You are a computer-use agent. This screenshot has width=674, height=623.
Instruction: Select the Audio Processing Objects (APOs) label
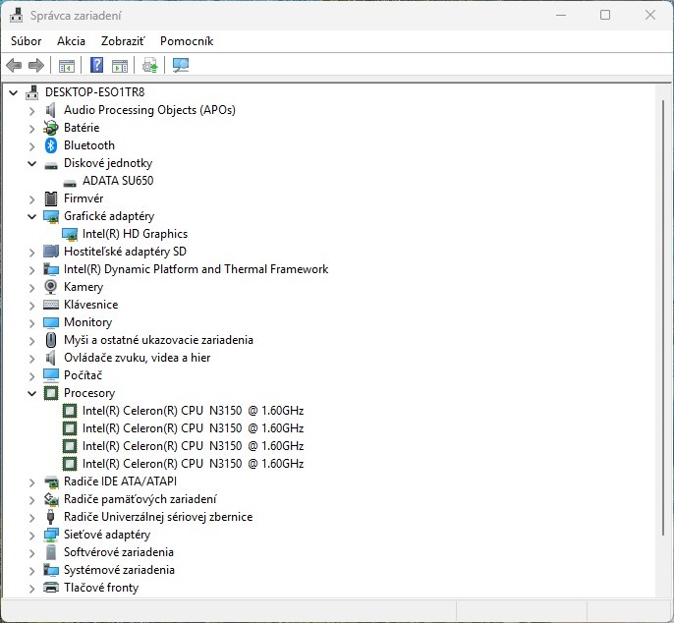149,110
